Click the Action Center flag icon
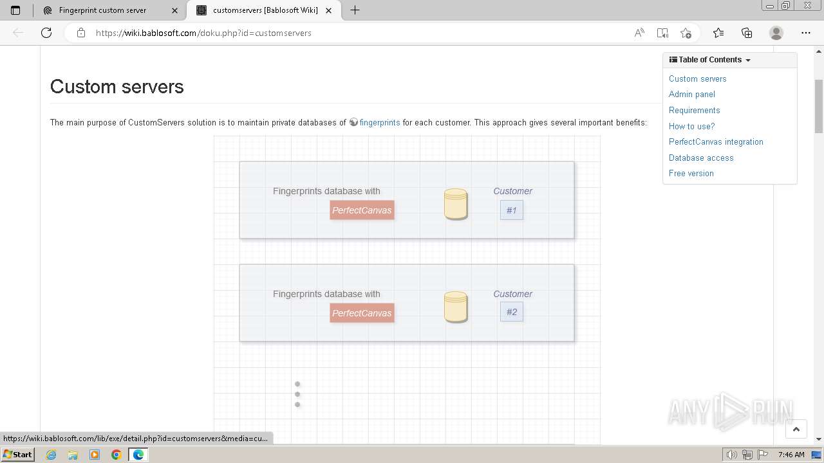Screen dimensions: 824x463 [x=763, y=455]
